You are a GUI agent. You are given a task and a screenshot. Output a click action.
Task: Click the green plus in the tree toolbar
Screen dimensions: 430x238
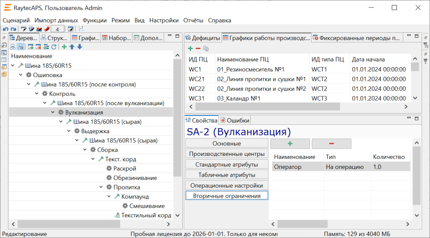[64, 47]
